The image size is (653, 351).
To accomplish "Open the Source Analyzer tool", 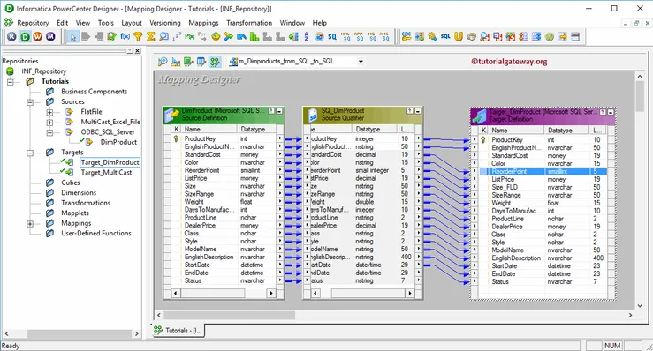I will pyautogui.click(x=163, y=62).
